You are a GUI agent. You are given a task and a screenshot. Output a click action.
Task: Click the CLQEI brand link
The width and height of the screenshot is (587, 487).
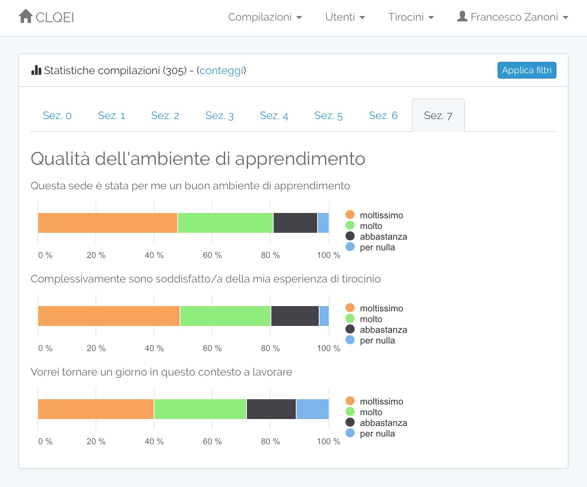point(46,17)
